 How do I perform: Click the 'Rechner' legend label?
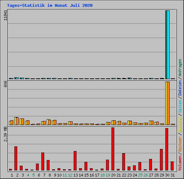180,144
